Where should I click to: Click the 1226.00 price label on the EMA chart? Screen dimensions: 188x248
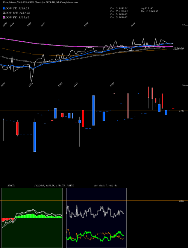point(178,48)
